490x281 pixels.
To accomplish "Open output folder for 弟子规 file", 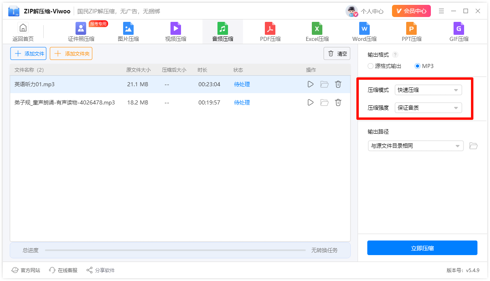I will pos(324,102).
